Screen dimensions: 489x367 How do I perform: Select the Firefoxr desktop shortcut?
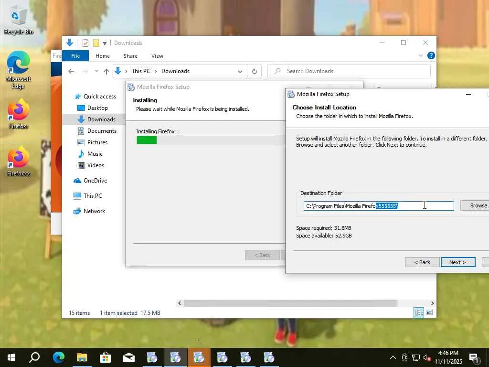pos(19,114)
